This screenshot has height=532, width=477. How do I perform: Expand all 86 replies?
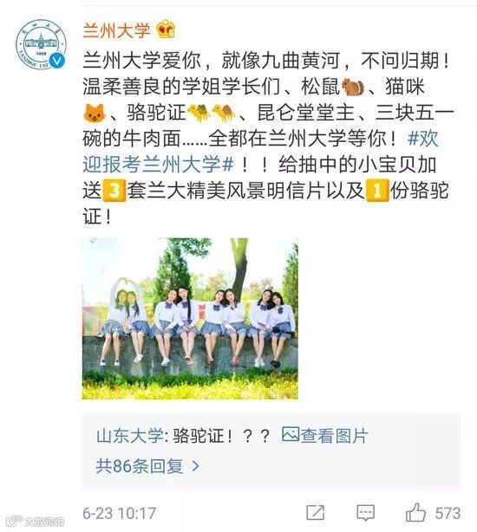140,466
